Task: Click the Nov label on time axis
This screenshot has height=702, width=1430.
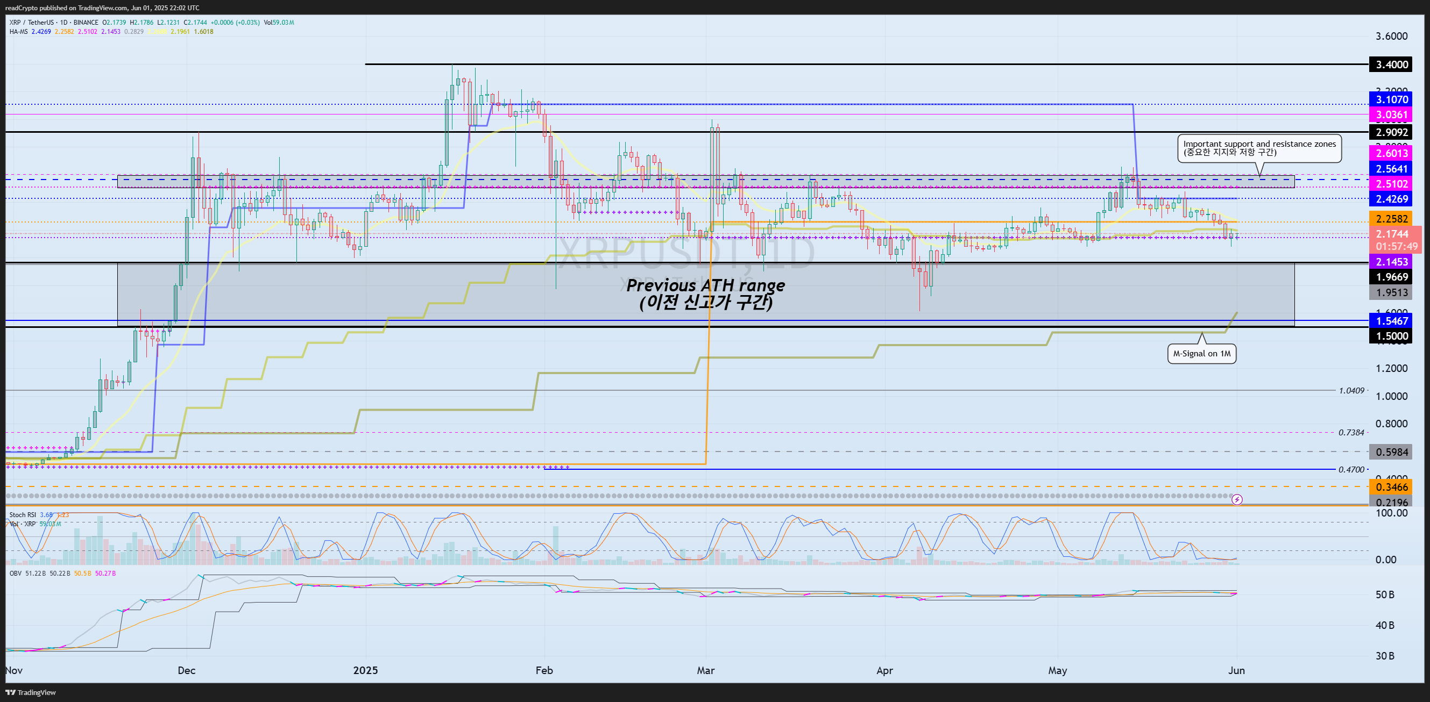Action: [x=14, y=670]
